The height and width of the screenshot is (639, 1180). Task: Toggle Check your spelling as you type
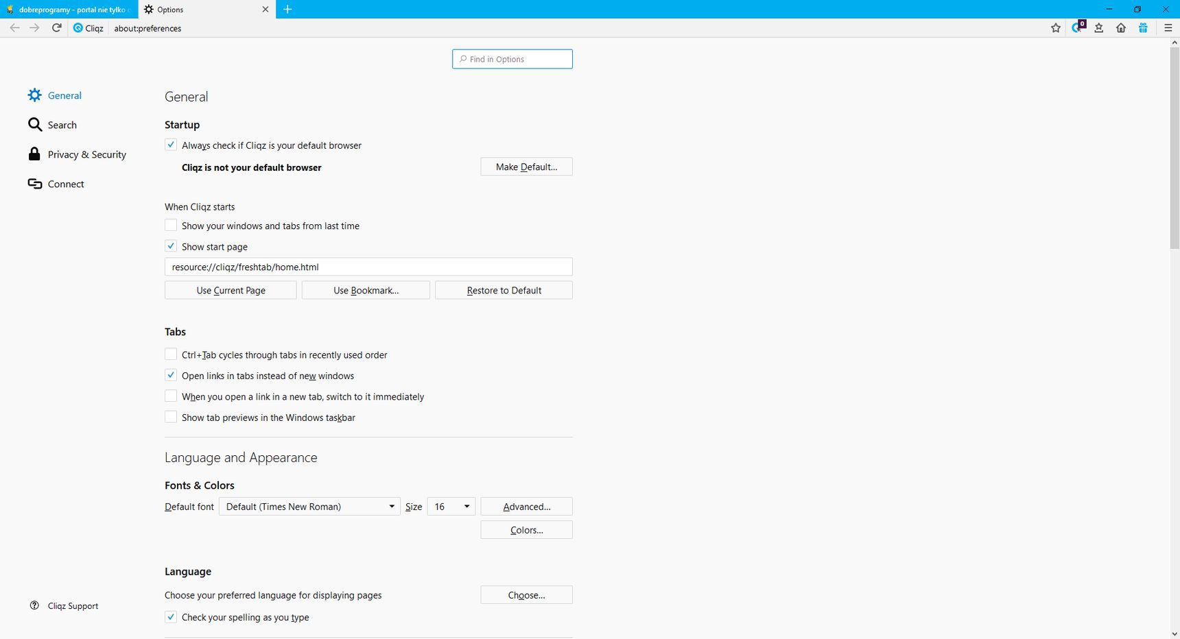click(x=171, y=616)
